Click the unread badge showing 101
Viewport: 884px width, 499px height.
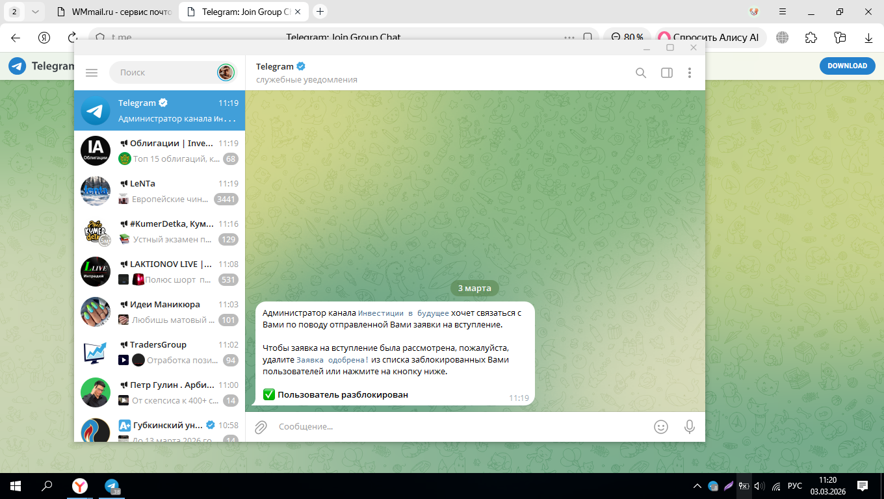228,320
